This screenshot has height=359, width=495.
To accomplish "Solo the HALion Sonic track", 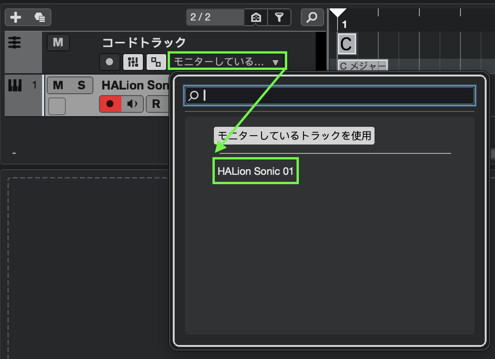I will (x=81, y=85).
